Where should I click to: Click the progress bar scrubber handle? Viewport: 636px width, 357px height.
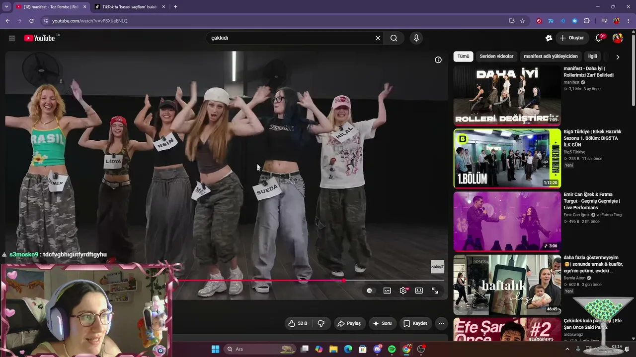(x=343, y=281)
